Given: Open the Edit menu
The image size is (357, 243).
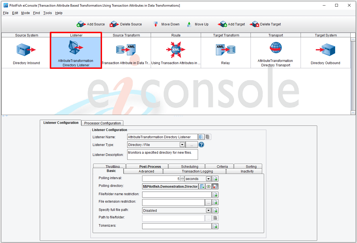Looking at the screenshot, I should point(15,13).
